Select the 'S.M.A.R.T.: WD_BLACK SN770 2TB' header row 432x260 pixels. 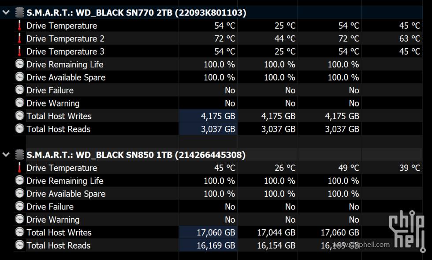(x=211, y=12)
